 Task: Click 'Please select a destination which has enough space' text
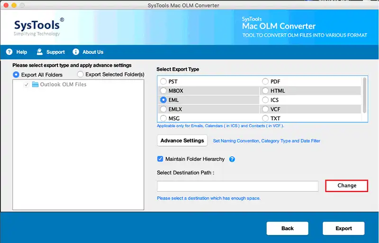click(x=208, y=198)
